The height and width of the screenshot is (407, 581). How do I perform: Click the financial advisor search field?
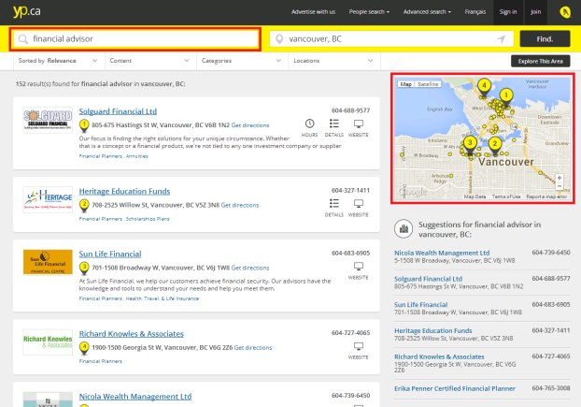(135, 39)
